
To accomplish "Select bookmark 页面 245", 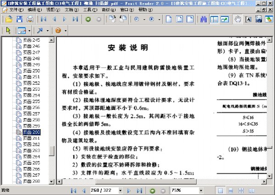I will [x=31, y=40].
